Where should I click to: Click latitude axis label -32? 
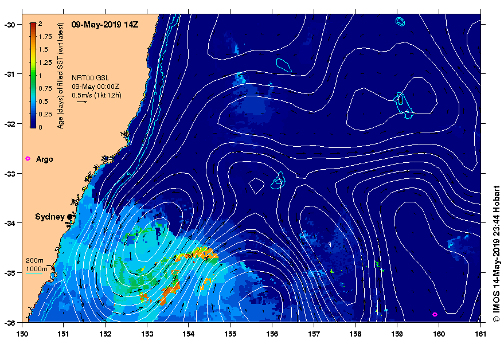click(x=9, y=124)
